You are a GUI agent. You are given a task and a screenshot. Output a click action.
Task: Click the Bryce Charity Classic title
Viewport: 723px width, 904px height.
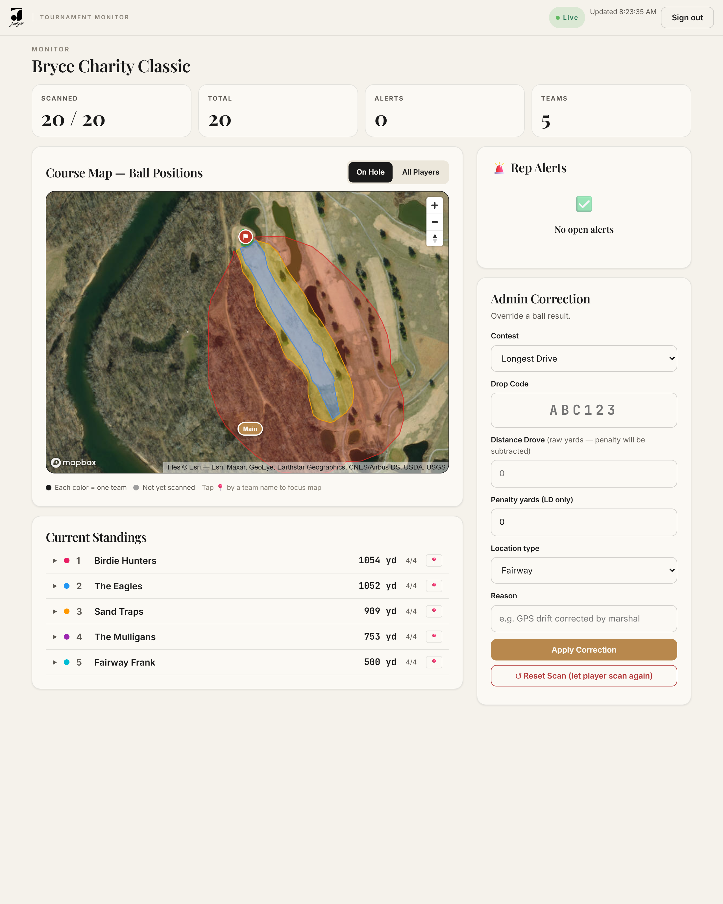[111, 66]
